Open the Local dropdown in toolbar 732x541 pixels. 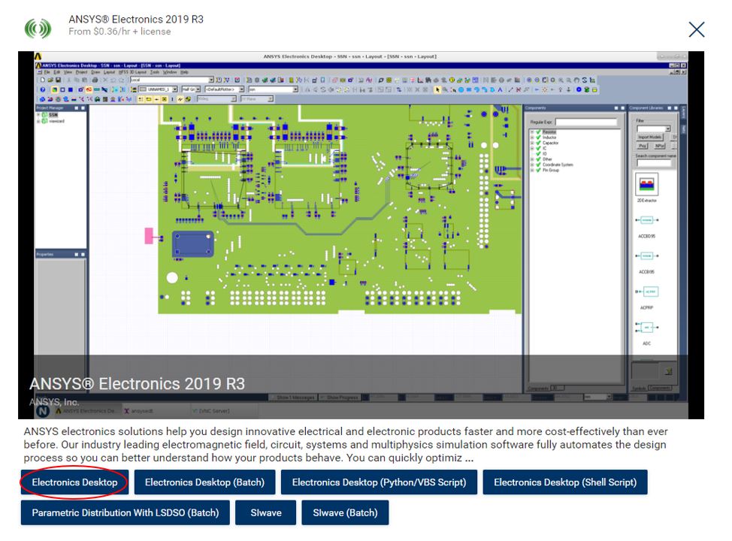click(211, 80)
